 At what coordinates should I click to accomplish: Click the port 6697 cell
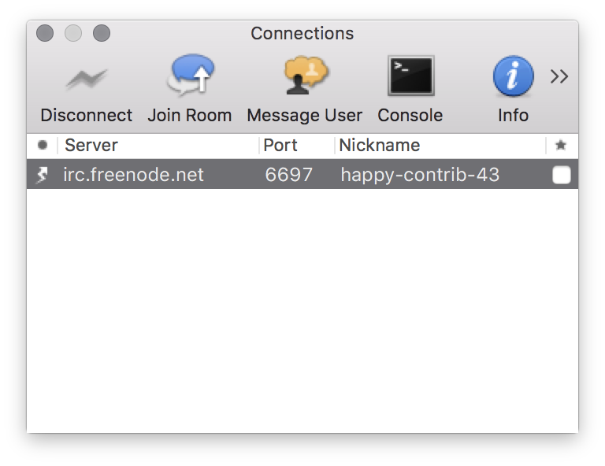point(288,175)
